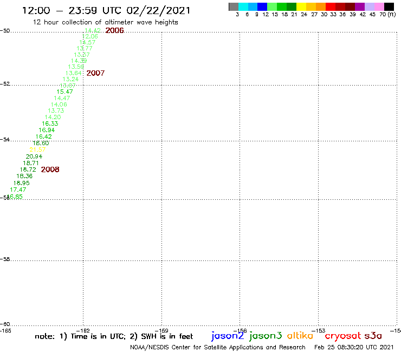Screen dimensions: 401x352
Task: Select the wave height value 14.57
Action: (87, 42)
